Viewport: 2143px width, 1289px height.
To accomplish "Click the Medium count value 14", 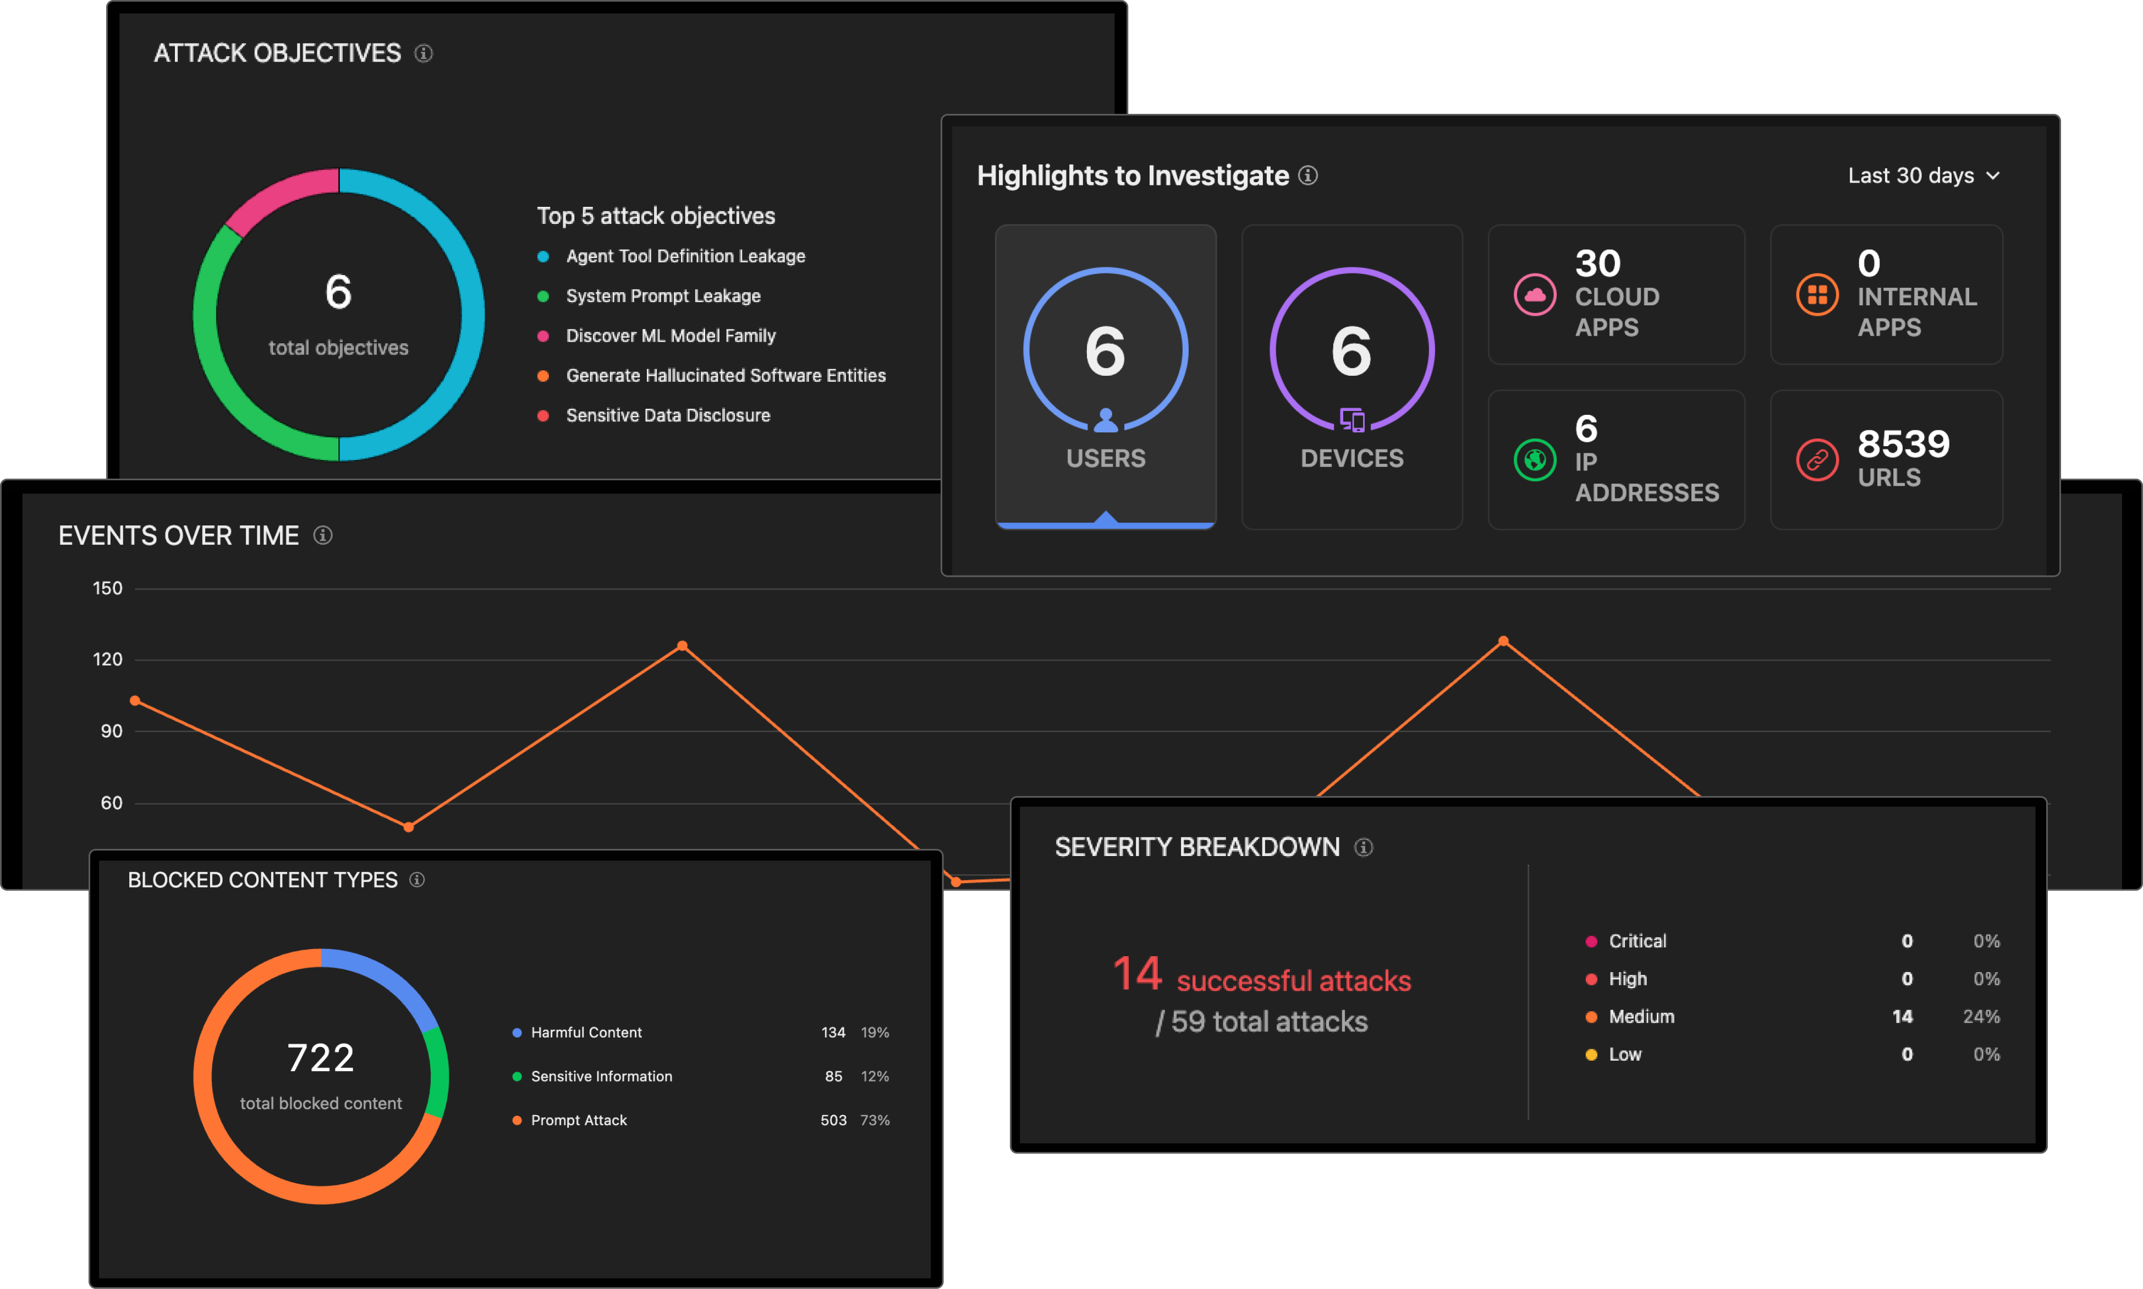I will (1902, 1017).
